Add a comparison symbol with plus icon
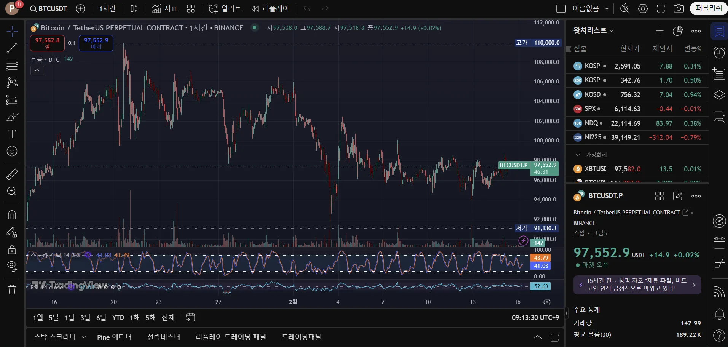 tap(81, 8)
